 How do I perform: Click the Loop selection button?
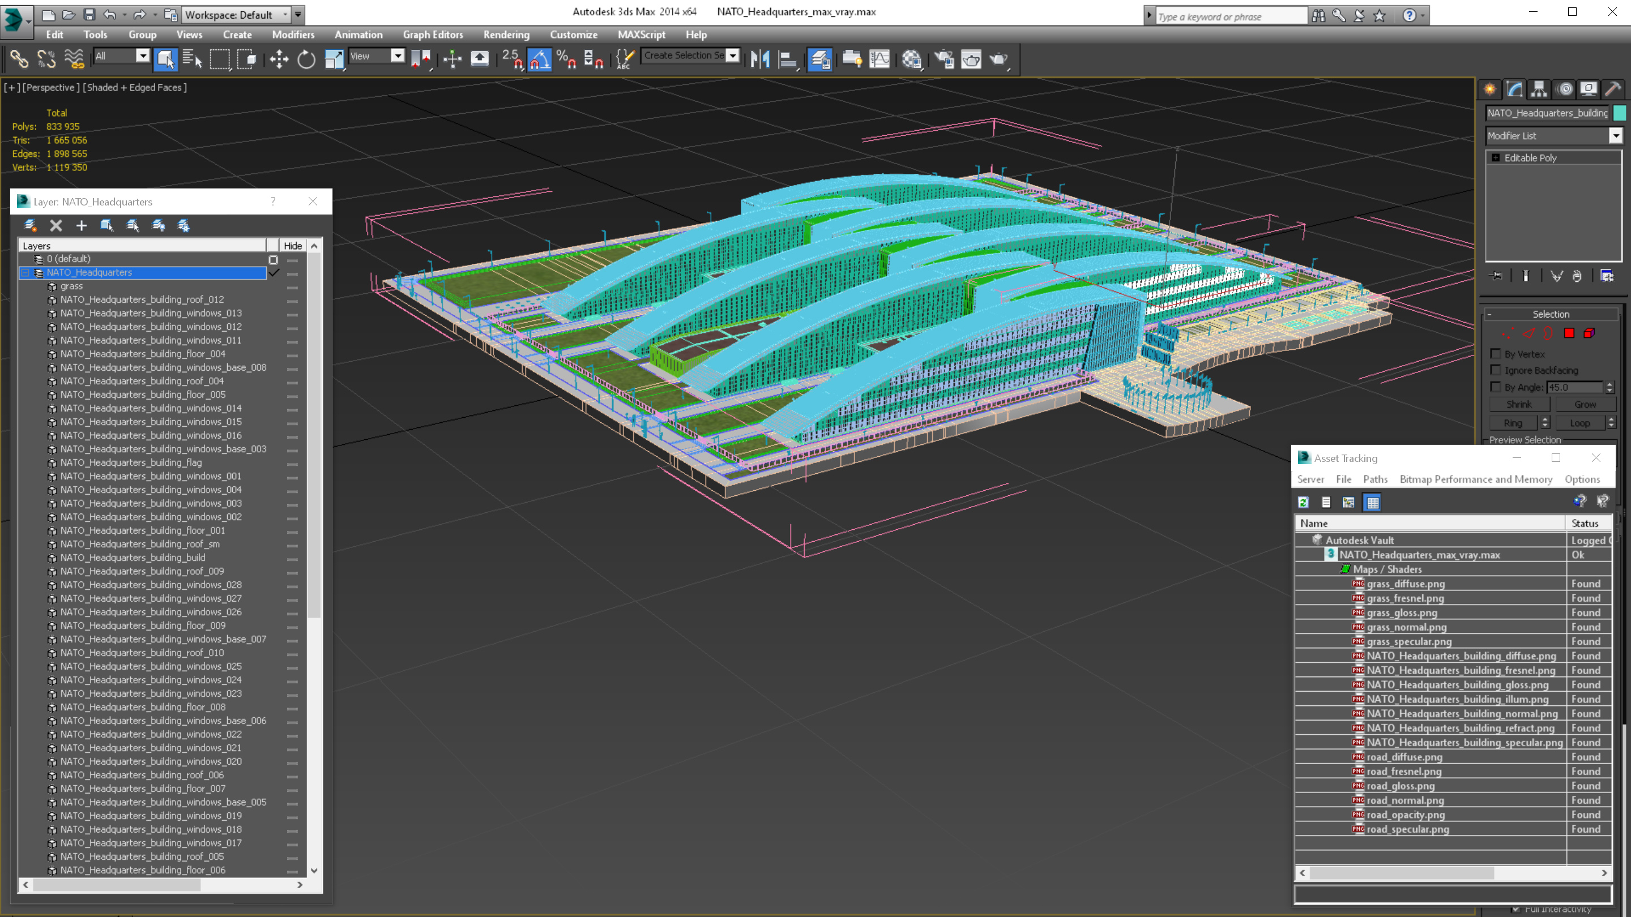pos(1579,423)
